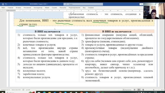Click the item 'доходы по акциям (дивиденды)'
The height and width of the screenshot is (93, 165).
pos(50,66)
